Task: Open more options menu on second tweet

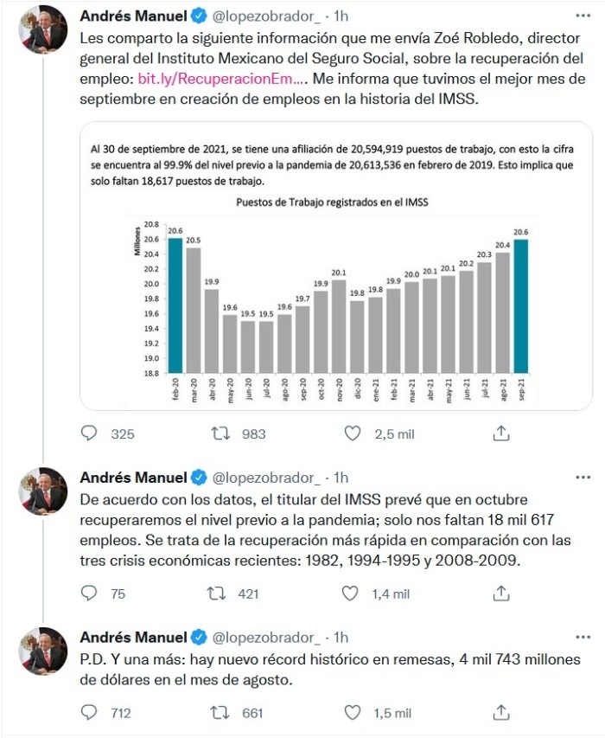Action: [x=583, y=478]
